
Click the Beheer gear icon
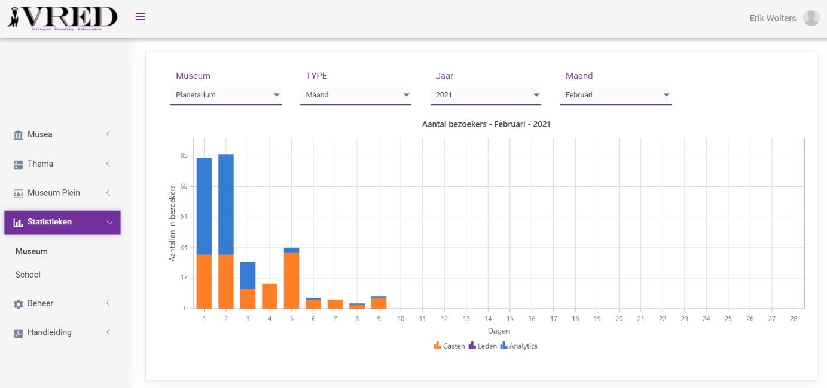pos(18,304)
